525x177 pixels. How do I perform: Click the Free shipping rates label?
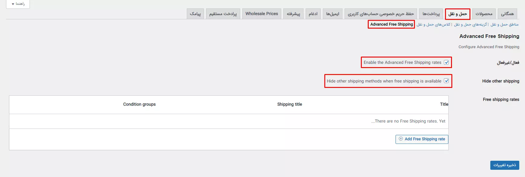click(501, 99)
